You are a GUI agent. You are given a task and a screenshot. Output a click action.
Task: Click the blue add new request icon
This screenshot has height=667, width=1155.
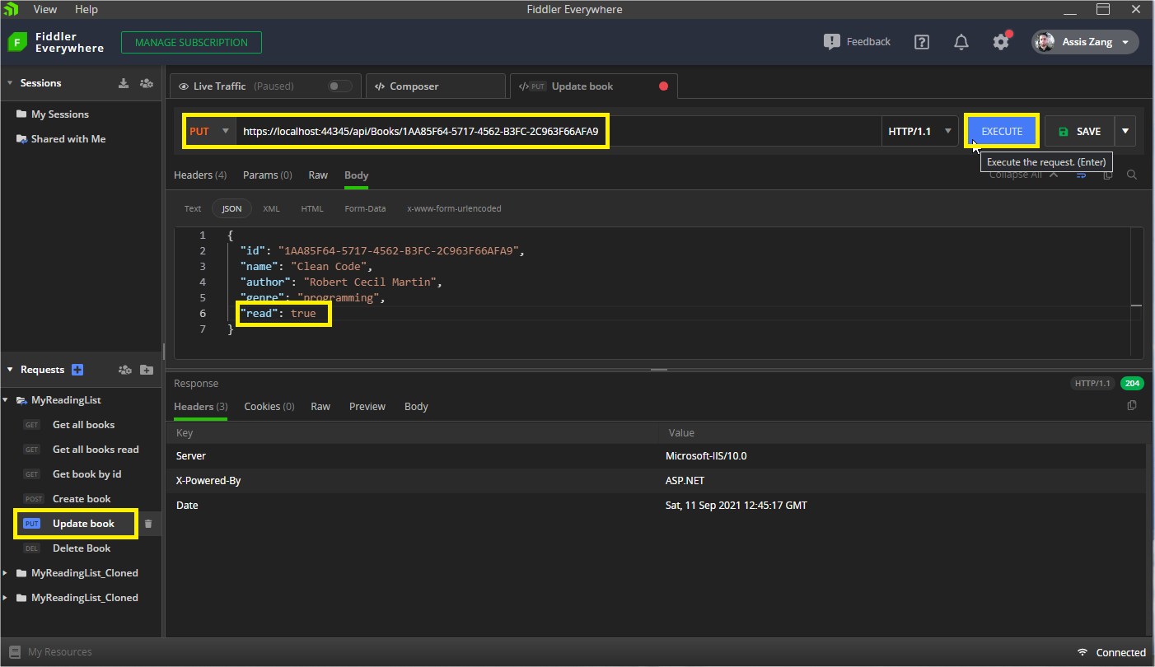coord(77,370)
